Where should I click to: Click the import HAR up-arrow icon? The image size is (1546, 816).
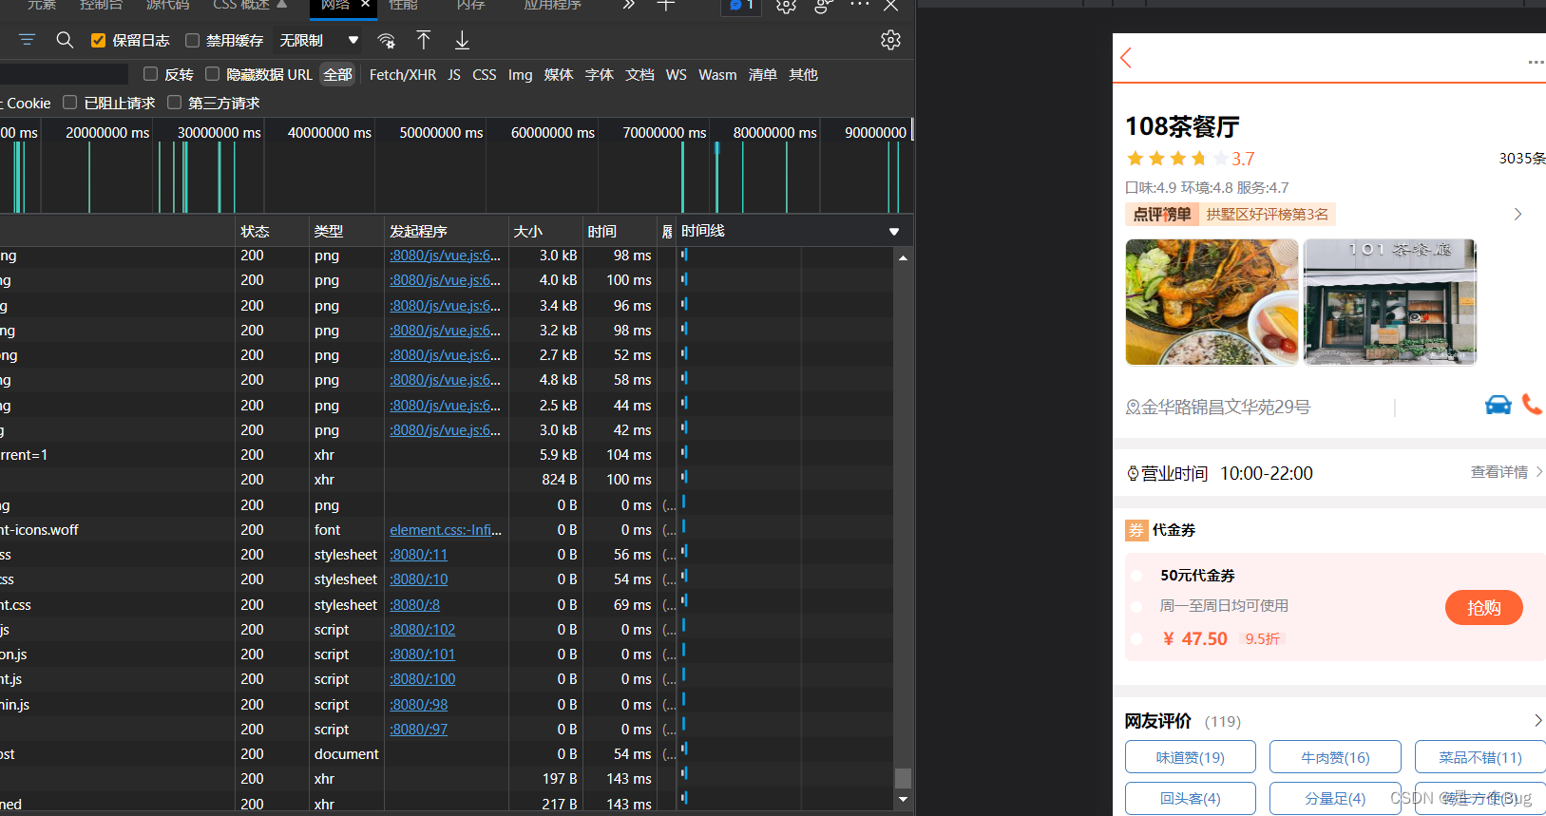[x=424, y=40]
